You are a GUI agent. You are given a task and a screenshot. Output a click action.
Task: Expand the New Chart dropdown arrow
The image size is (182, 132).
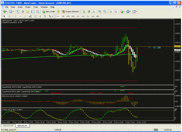point(7,12)
